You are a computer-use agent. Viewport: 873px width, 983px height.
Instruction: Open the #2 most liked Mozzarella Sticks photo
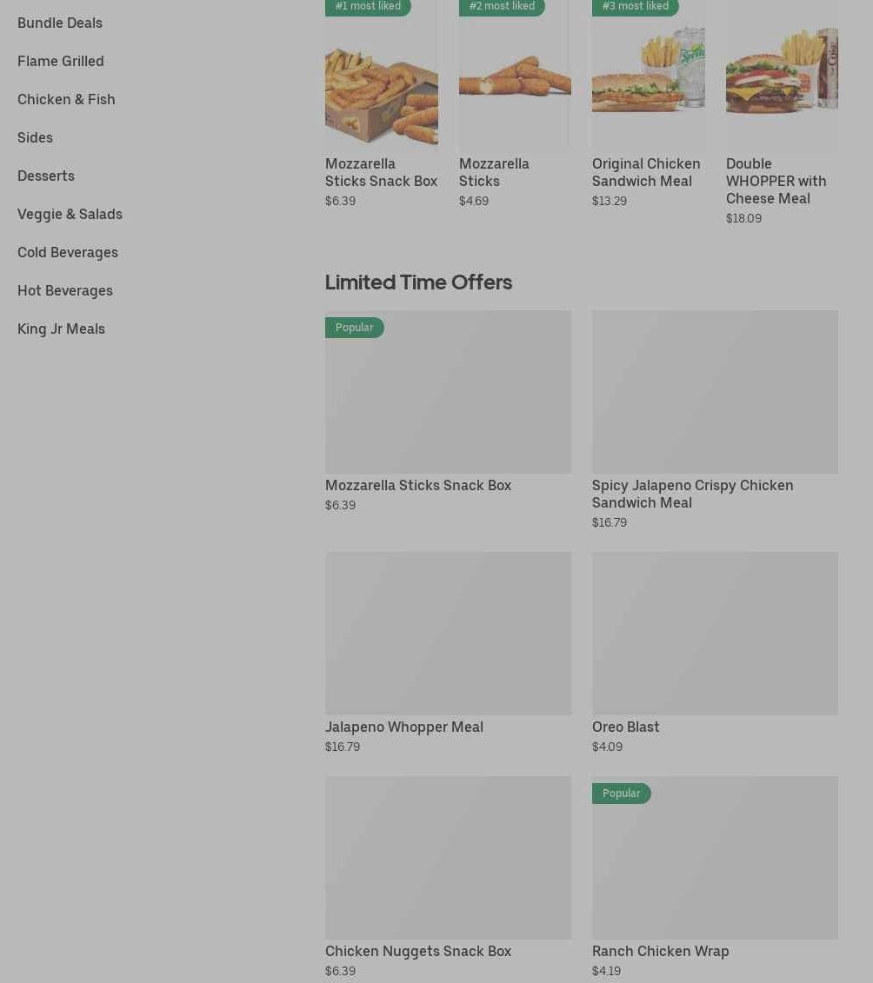[x=515, y=83]
